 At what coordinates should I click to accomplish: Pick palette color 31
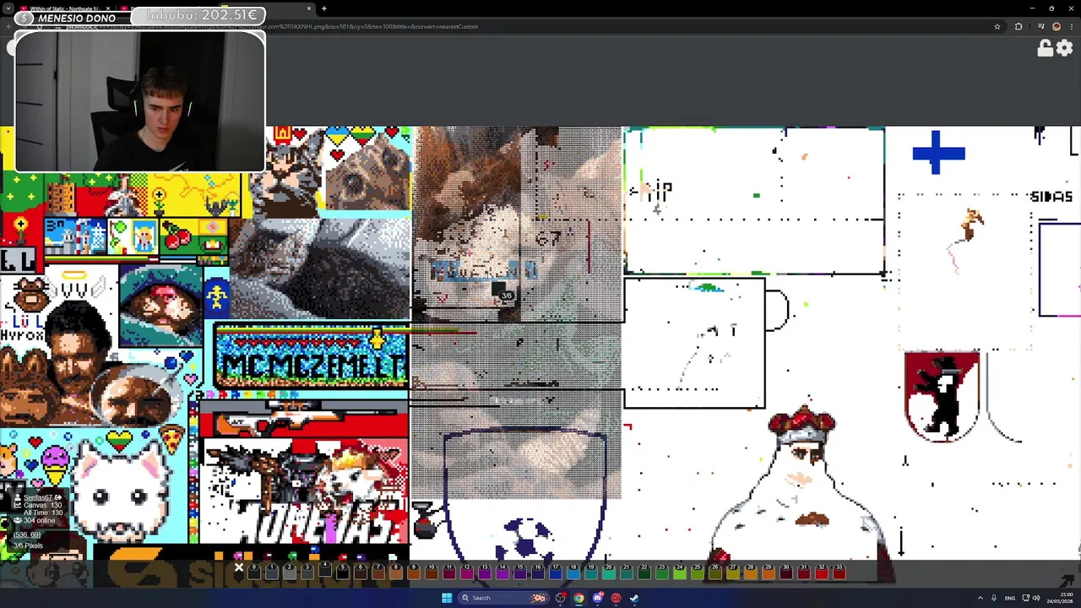point(803,573)
